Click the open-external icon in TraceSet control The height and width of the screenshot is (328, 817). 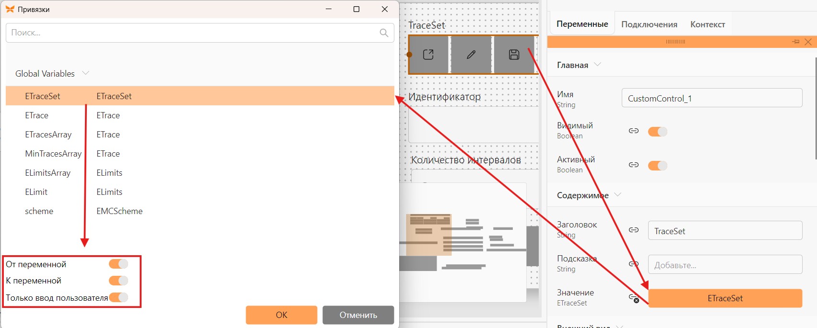point(428,55)
